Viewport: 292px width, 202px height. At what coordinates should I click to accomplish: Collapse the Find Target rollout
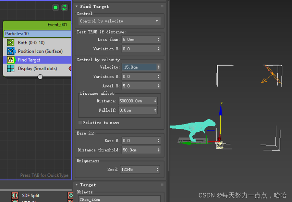pyautogui.click(x=77, y=6)
